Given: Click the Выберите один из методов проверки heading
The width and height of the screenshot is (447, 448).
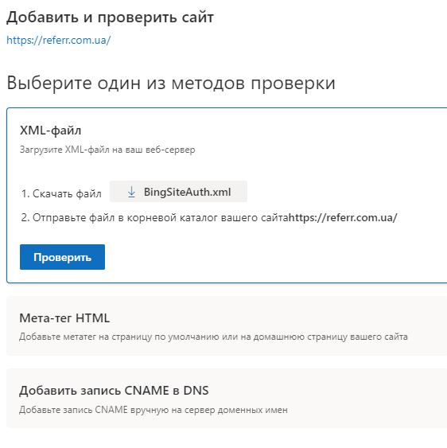Looking at the screenshot, I should click(x=171, y=83).
